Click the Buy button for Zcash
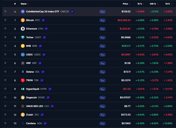Screen dimensions: 176x128 pyautogui.click(x=102, y=115)
